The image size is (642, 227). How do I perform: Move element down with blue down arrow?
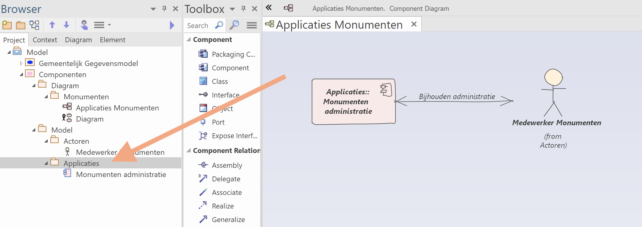pyautogui.click(x=66, y=25)
